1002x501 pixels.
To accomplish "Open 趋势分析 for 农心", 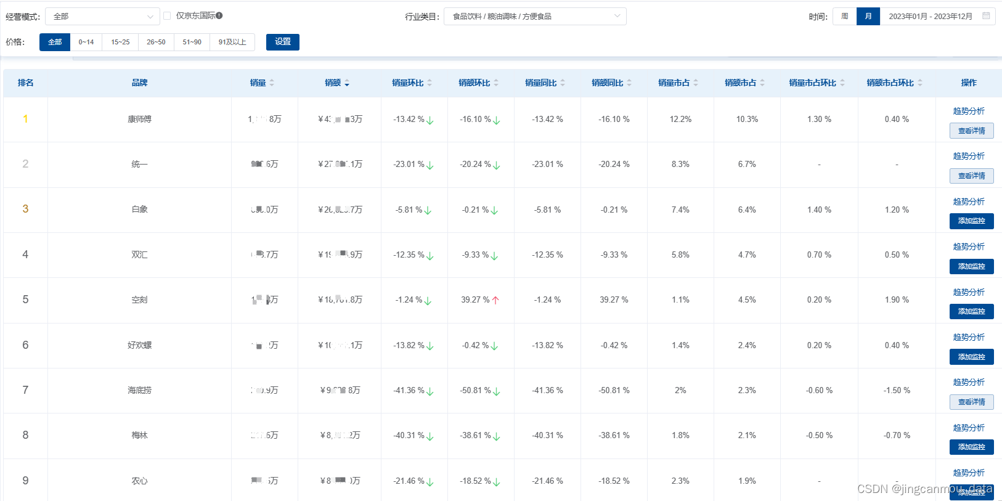I will [x=969, y=473].
